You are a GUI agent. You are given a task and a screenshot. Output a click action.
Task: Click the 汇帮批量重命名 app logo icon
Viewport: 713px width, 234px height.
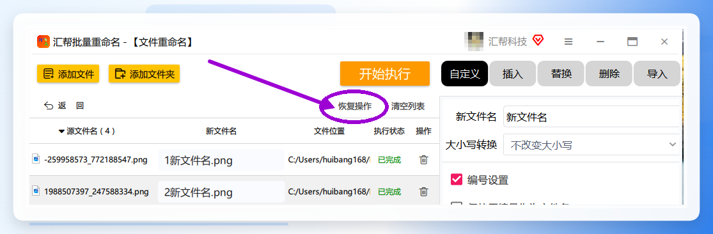click(43, 42)
